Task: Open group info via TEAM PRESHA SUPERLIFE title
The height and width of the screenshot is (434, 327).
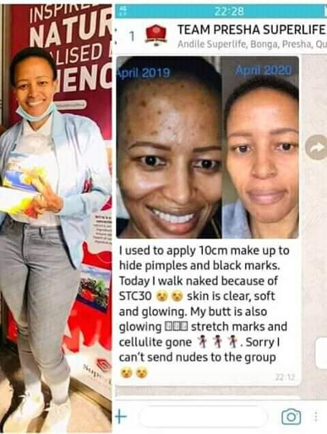Action: pos(251,30)
